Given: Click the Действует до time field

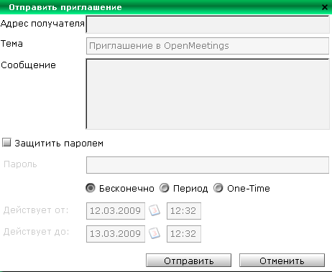Looking at the screenshot, I should (184, 234).
